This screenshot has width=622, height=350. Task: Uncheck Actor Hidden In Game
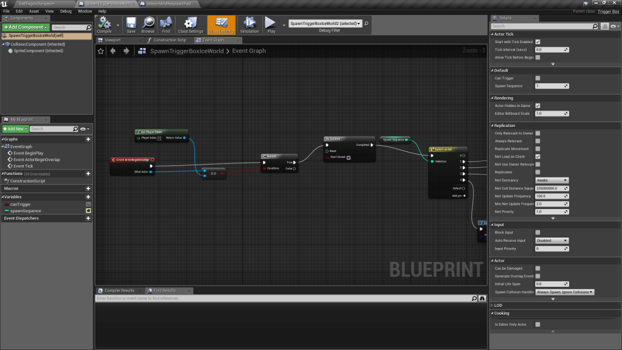pos(538,106)
